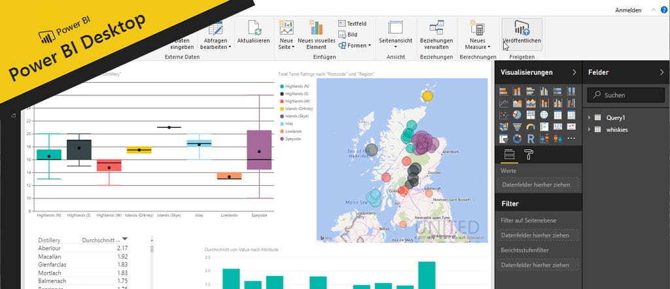This screenshot has width=670, height=289.
Task: Select the clustered column chart visual
Action: click(x=544, y=91)
